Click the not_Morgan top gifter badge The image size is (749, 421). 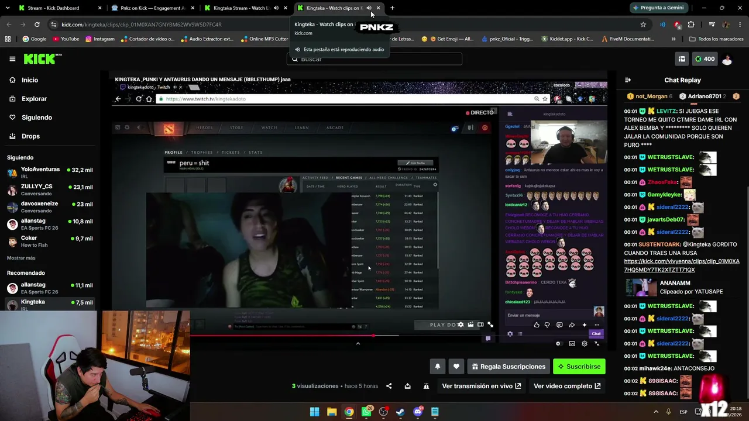[650, 96]
